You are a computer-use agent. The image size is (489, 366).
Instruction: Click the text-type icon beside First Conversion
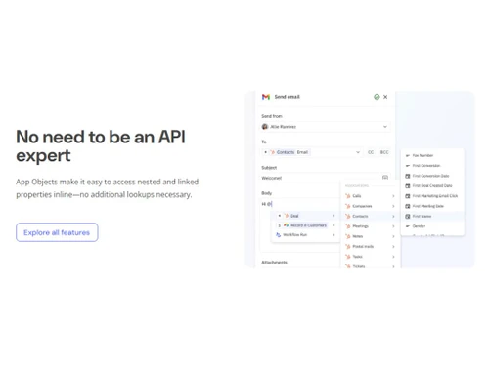tap(408, 166)
